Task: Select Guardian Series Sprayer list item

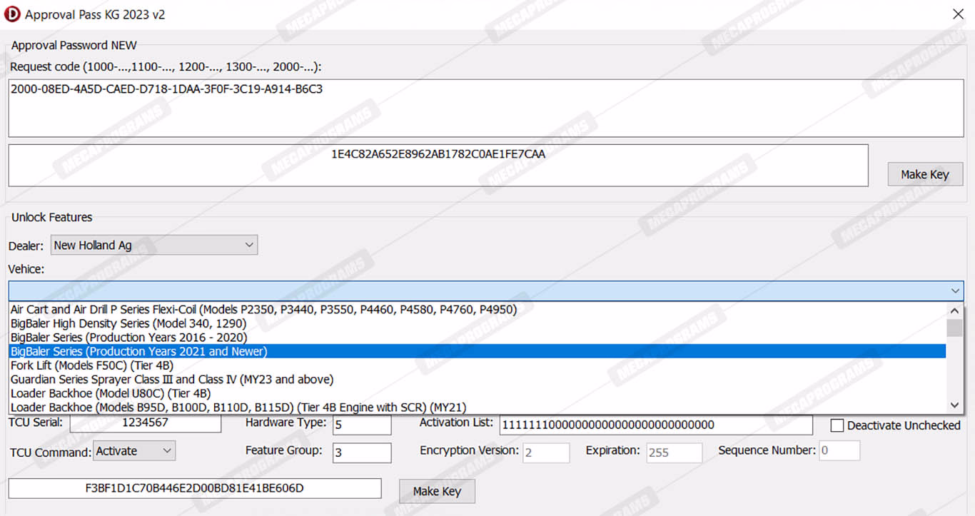Action: tap(172, 380)
